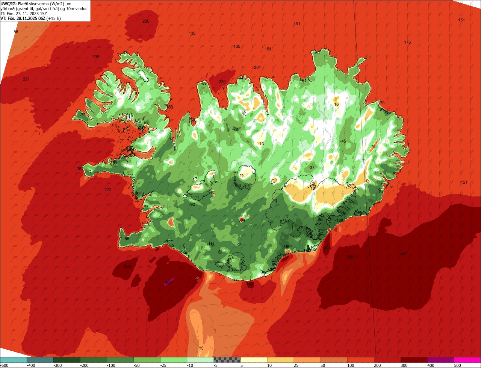Viewport: 481px width, 368px height.
Task: Click the map value 176
Action: pos(407,42)
